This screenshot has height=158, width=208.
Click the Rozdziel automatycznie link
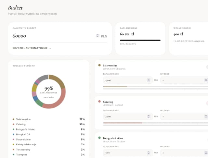[x=32, y=48]
